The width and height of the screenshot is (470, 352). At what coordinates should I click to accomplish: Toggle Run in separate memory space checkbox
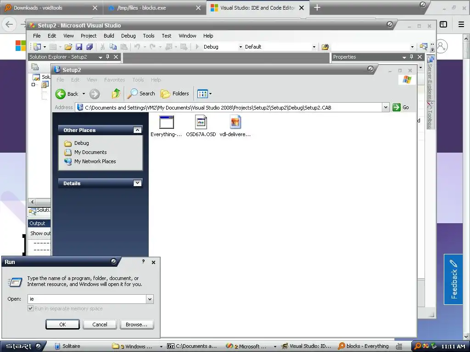[x=31, y=308]
